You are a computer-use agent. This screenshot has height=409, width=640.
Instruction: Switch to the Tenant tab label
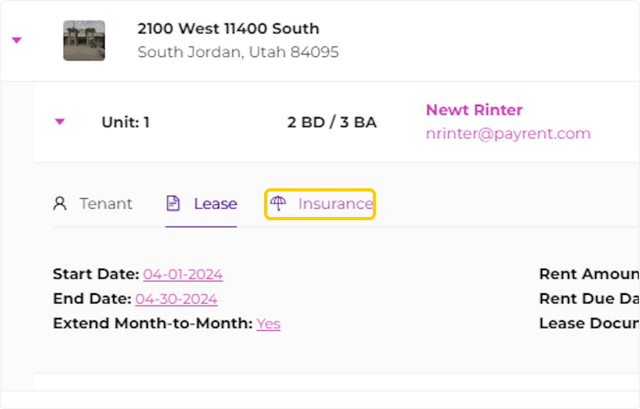(x=106, y=204)
